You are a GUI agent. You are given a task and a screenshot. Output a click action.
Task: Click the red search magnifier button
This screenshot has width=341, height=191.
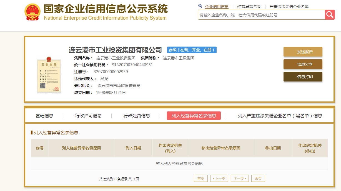pos(330,15)
